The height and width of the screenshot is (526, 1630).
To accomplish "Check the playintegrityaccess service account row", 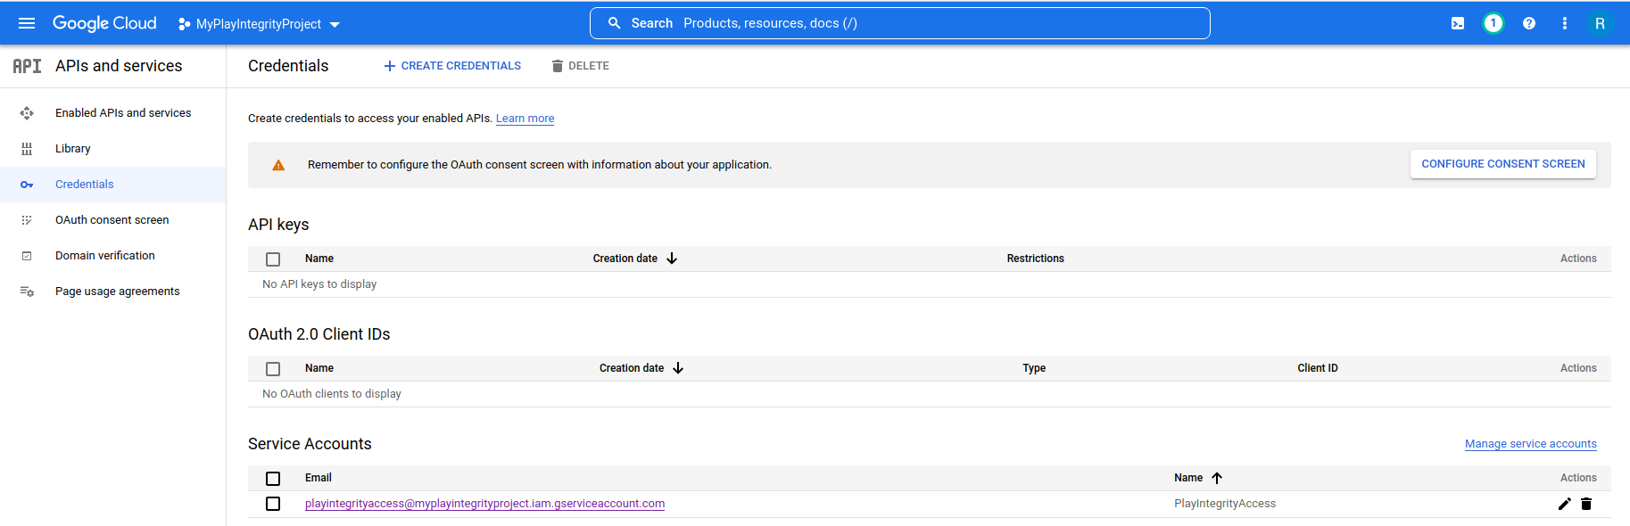I will [273, 504].
